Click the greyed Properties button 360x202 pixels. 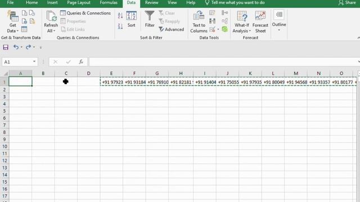click(73, 21)
